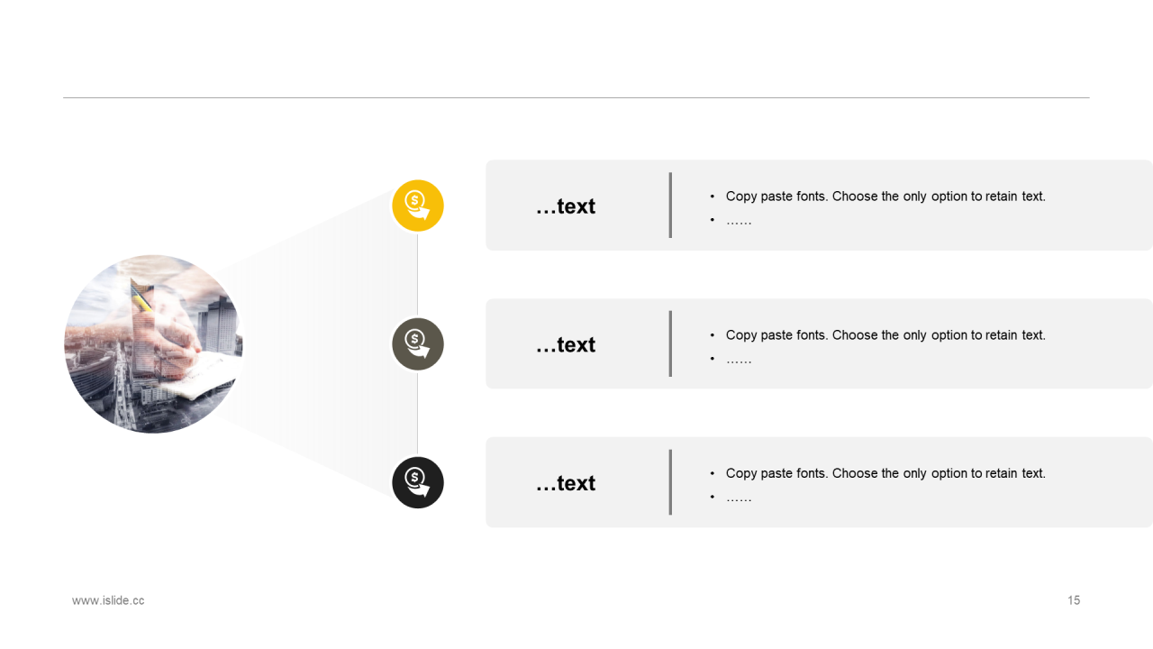This screenshot has height=649, width=1153.
Task: Select the '……' bullet in top box
Action: pos(739,220)
